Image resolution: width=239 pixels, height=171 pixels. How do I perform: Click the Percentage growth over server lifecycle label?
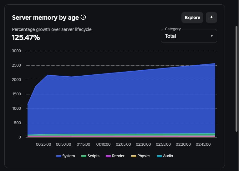coord(52,29)
